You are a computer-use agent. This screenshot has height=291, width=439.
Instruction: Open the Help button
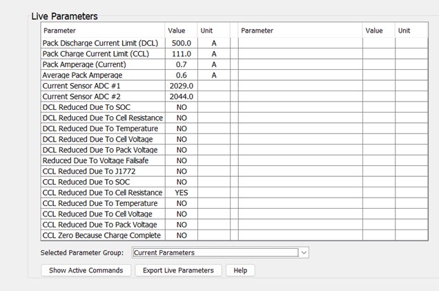[240, 270]
